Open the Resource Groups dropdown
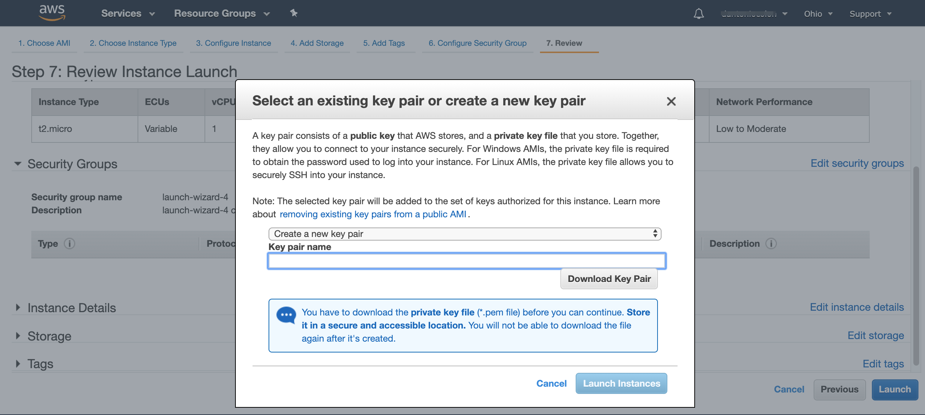925x415 pixels. 222,13
